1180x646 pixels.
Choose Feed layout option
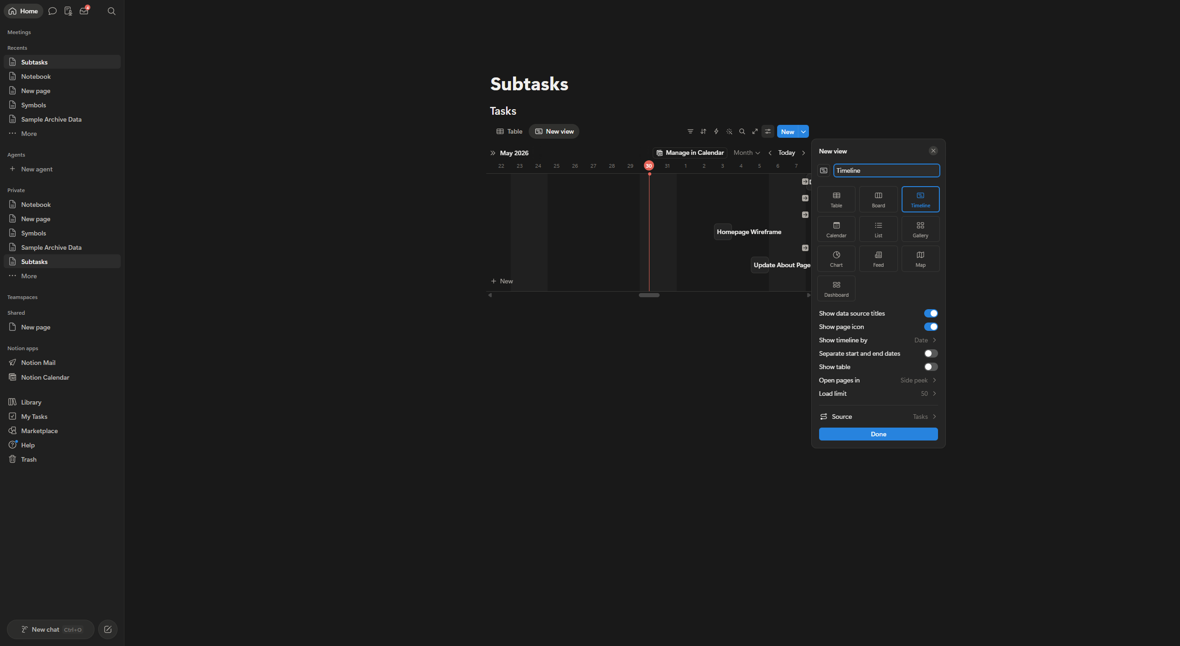tap(879, 259)
